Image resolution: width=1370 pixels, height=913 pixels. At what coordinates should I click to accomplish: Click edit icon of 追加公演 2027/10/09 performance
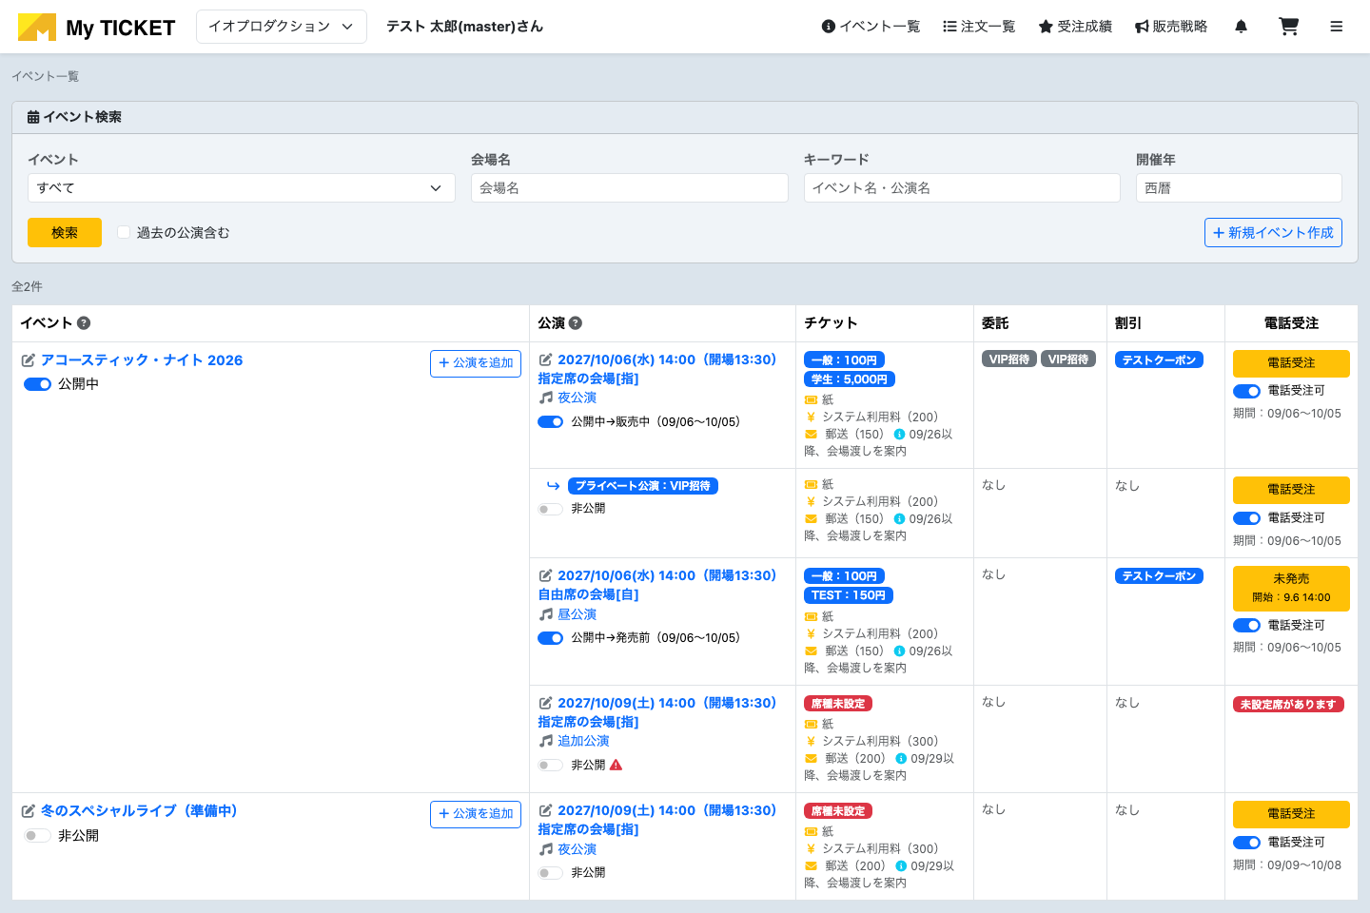pyautogui.click(x=546, y=703)
